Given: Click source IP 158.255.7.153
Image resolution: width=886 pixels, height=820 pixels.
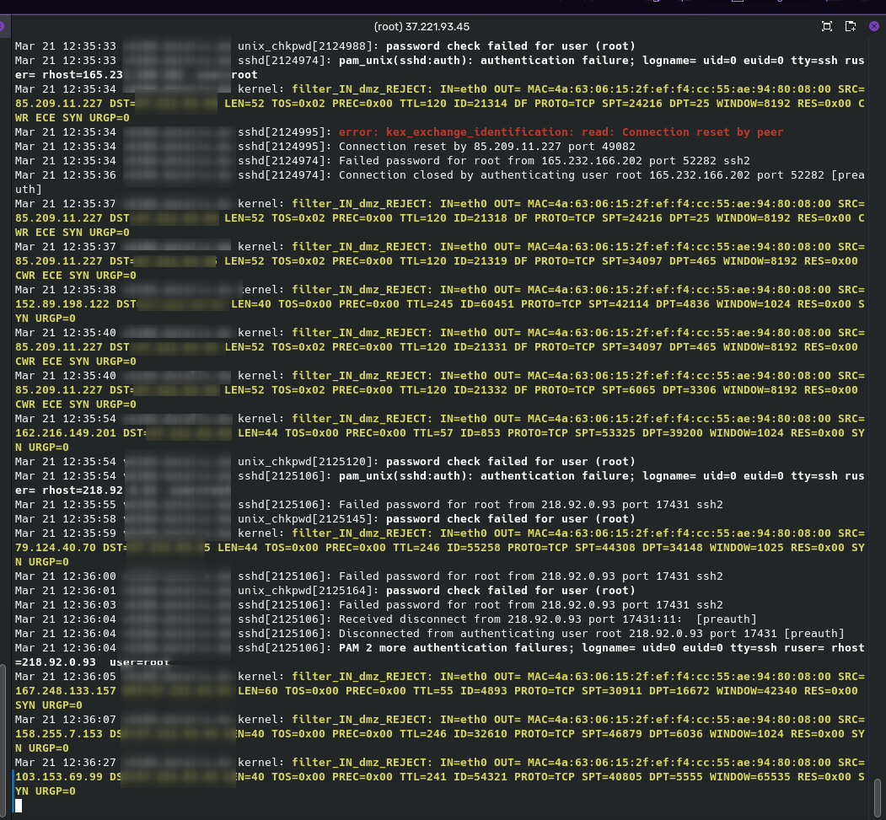Looking at the screenshot, I should point(59,733).
